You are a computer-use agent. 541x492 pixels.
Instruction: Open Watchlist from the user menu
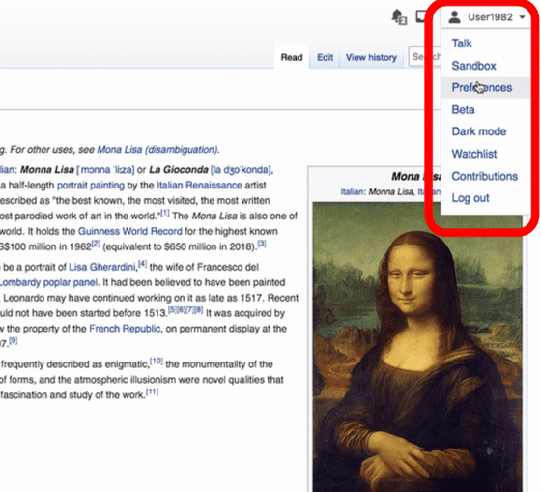coord(474,154)
